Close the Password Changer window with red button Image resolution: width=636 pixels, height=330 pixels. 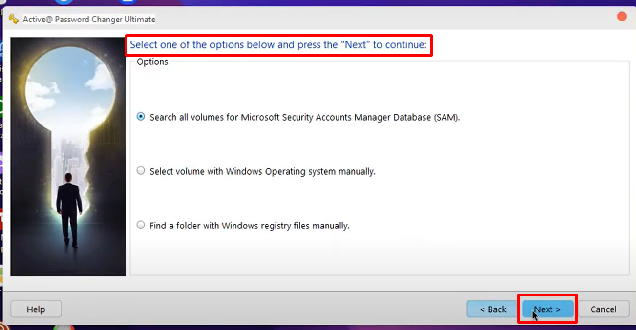[622, 17]
